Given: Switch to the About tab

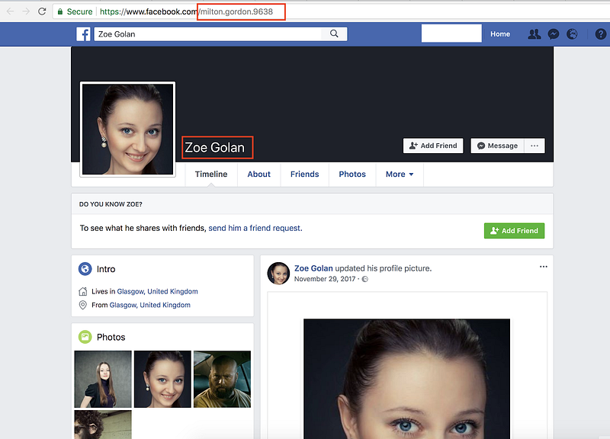Looking at the screenshot, I should (258, 174).
